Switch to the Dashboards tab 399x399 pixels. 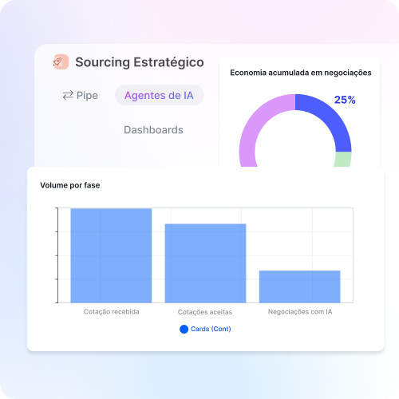click(x=153, y=130)
